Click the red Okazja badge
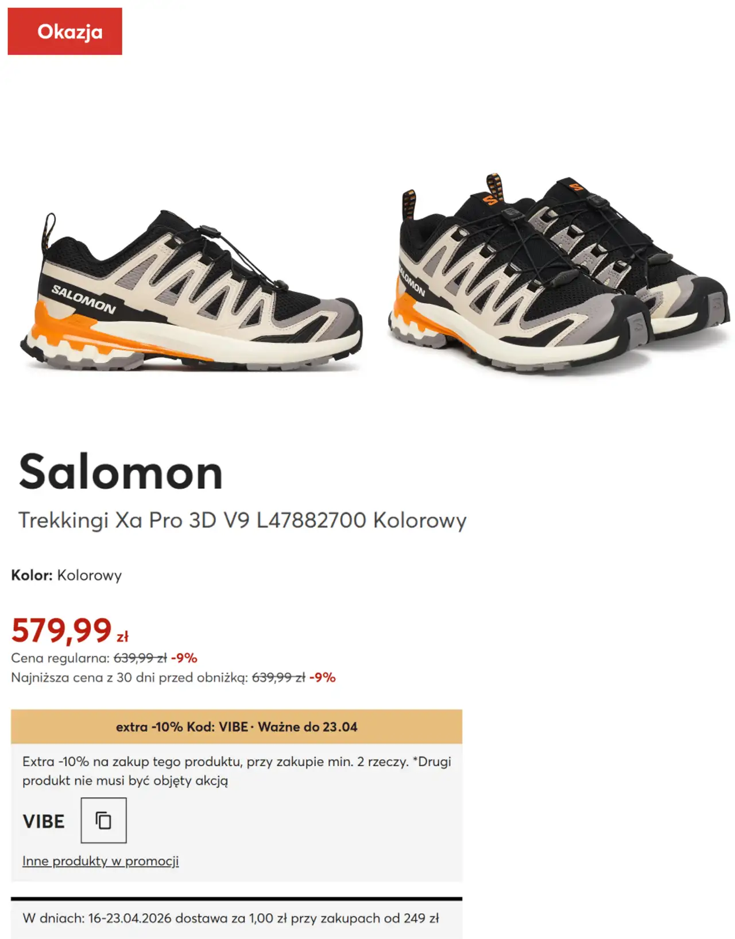 click(65, 31)
